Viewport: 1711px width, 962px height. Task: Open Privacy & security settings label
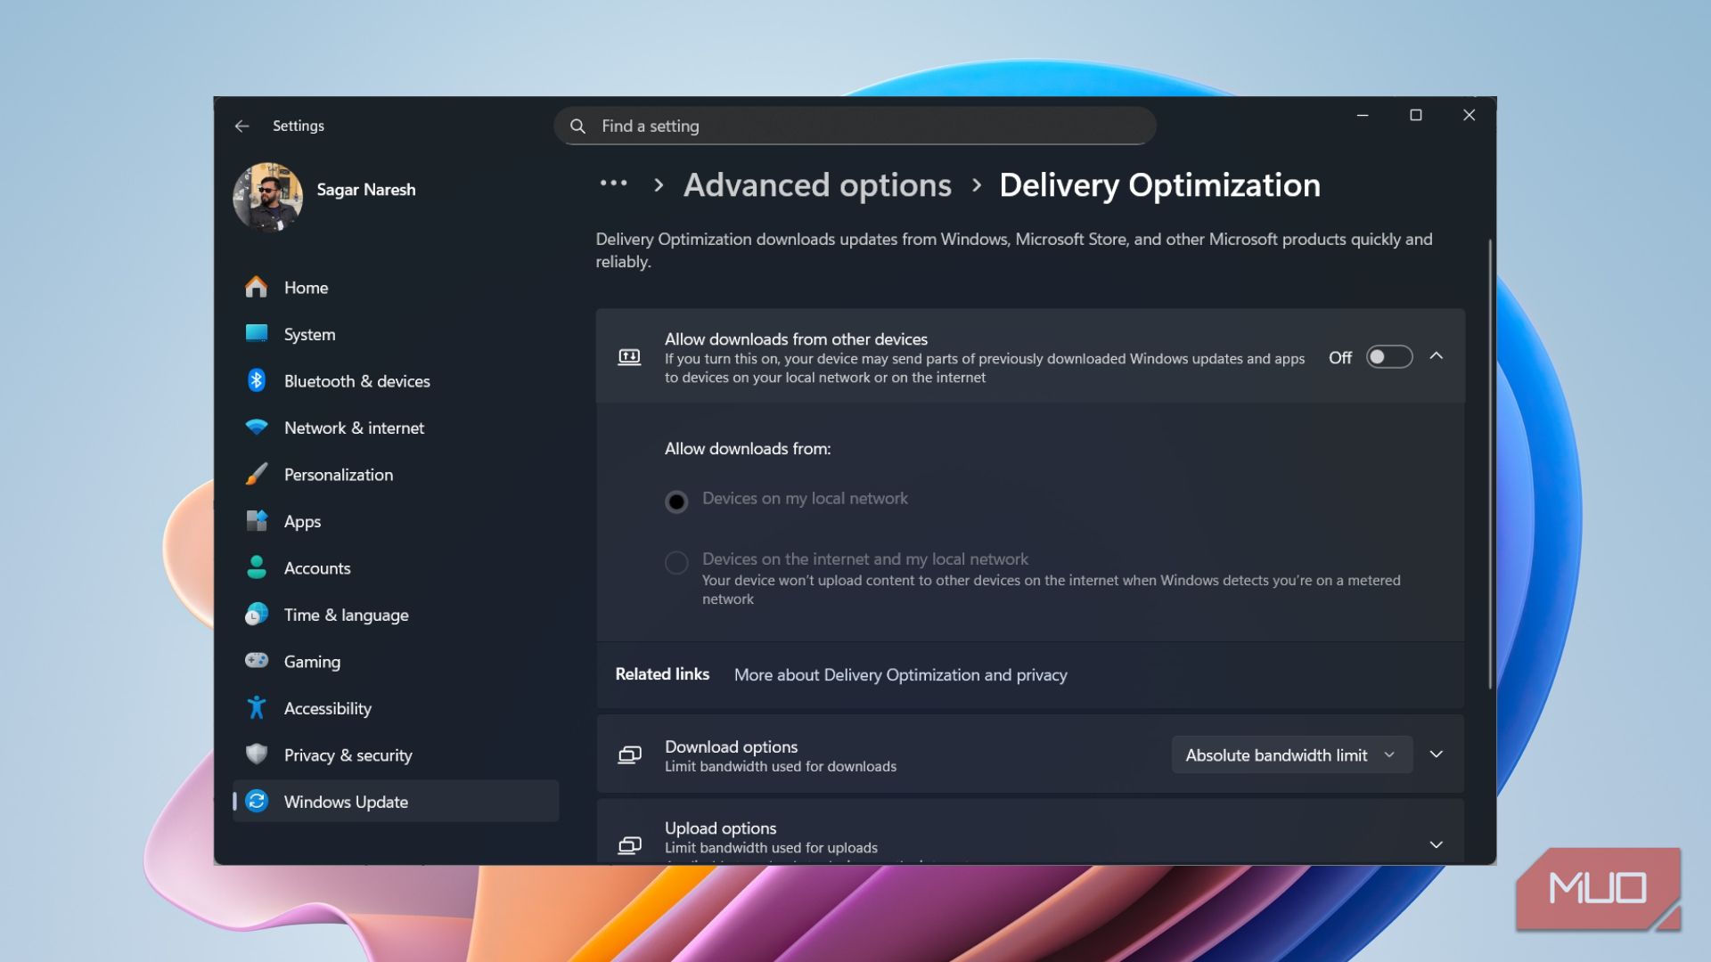[348, 755]
